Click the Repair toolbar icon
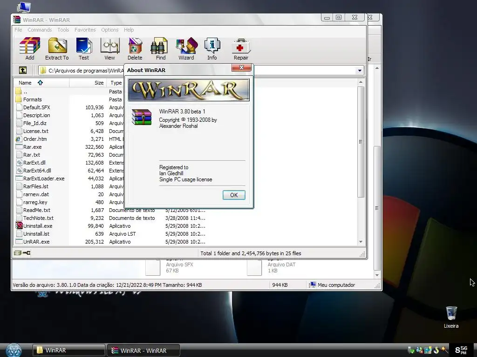The width and height of the screenshot is (477, 357). 241,48
